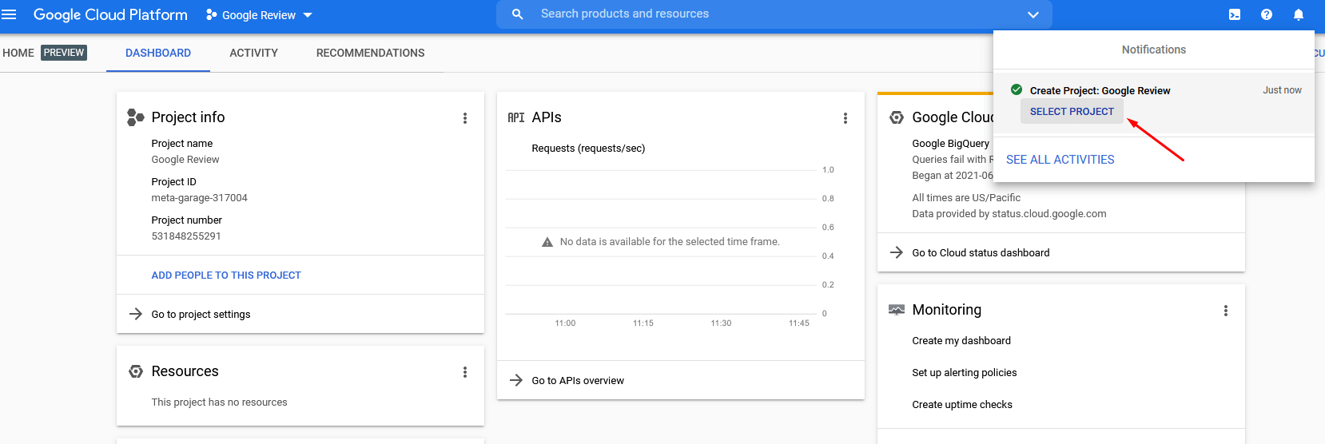Viewport: 1325px width, 444px height.
Task: Click arrow icon beside project settings
Action: [x=136, y=314]
